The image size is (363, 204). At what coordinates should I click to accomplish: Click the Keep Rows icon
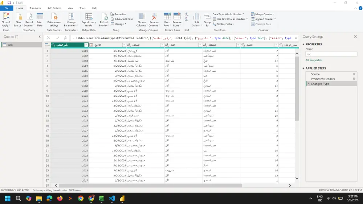pos(167,17)
